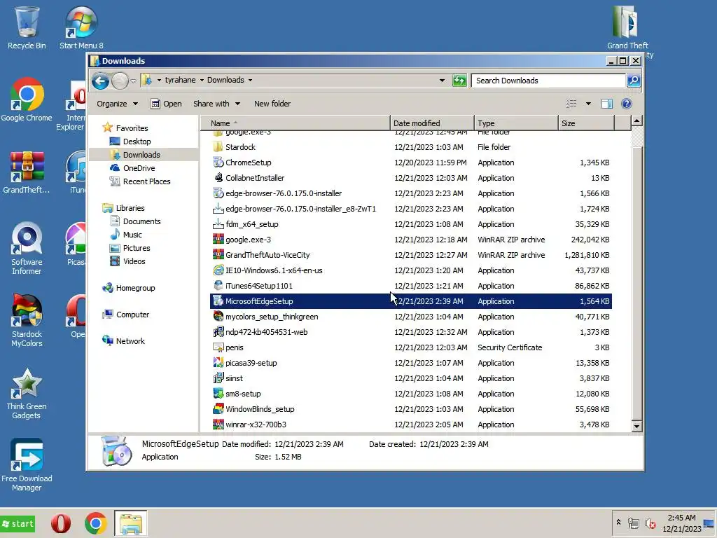This screenshot has height=538, width=717.
Task: Select OneDrive in navigation pane
Action: click(x=139, y=168)
